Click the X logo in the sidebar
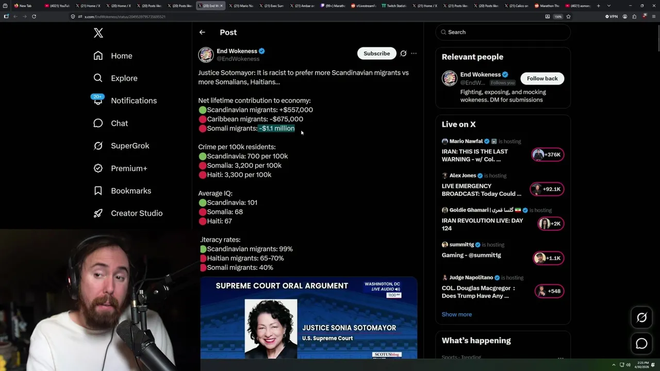 point(98,33)
